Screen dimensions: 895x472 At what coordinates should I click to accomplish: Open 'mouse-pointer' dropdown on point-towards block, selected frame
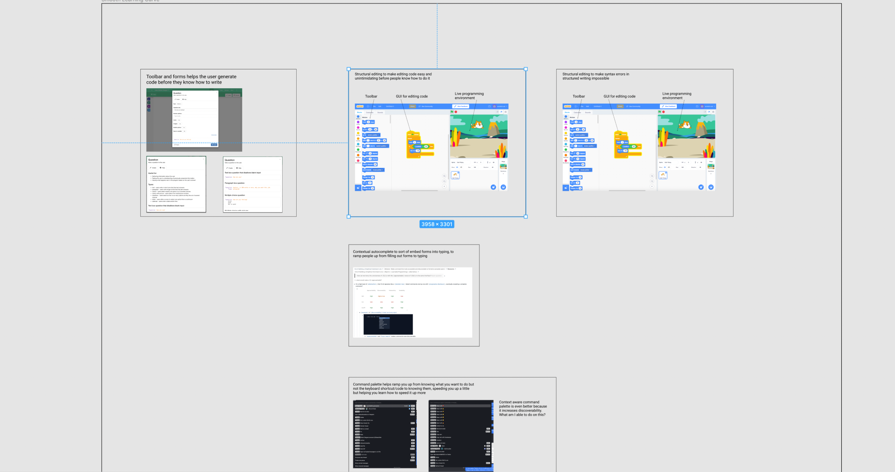[x=378, y=170]
